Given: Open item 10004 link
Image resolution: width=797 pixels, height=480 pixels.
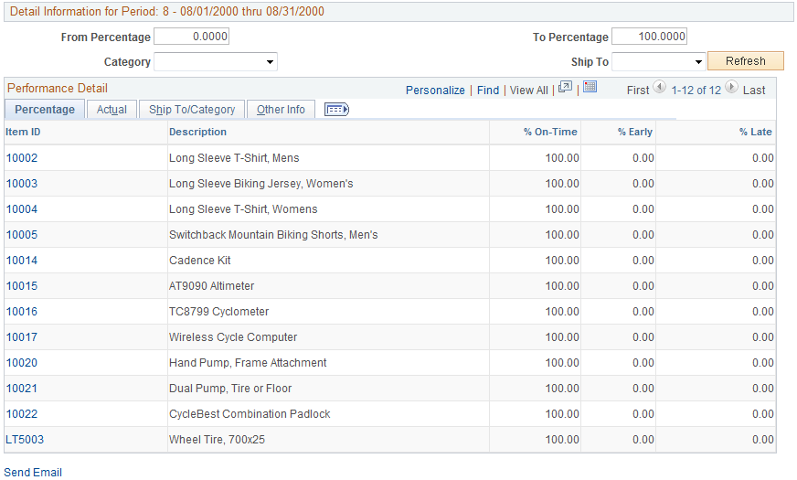Looking at the screenshot, I should (x=22, y=209).
